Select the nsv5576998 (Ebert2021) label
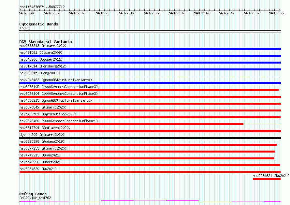The width and height of the screenshot is (290, 205). pos(41,162)
